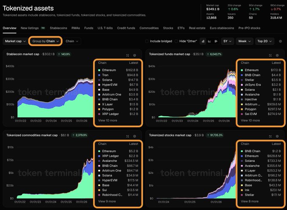Expand Tokenized funds market cap chart fullscreen
Screen dimensions: 287x210
[x=270, y=55]
